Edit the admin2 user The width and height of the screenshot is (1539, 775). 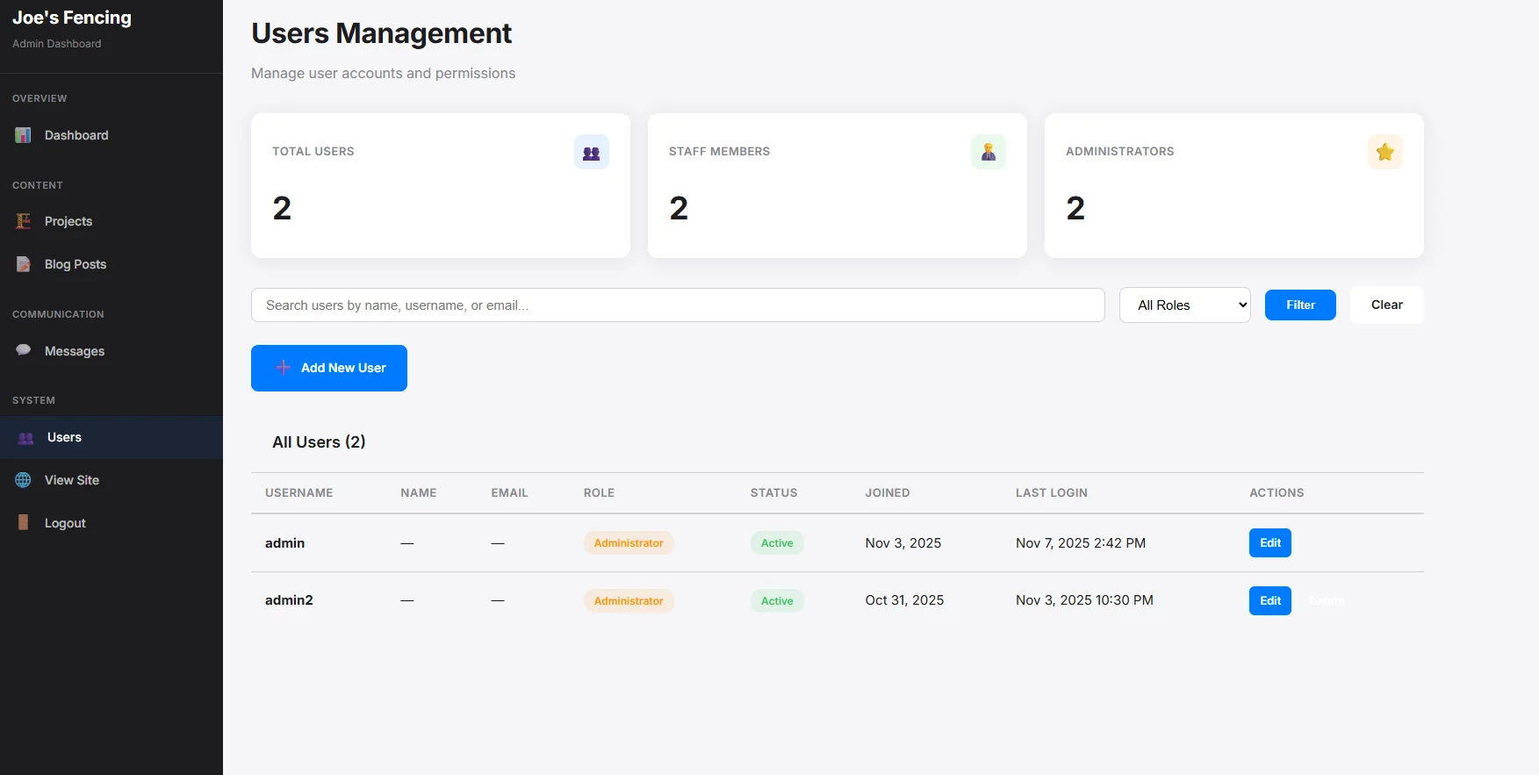(x=1270, y=600)
